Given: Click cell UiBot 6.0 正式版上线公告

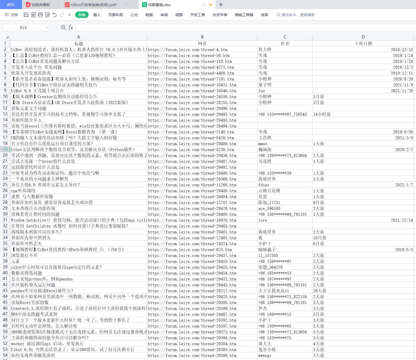Looking at the screenshot, I should point(78,91).
